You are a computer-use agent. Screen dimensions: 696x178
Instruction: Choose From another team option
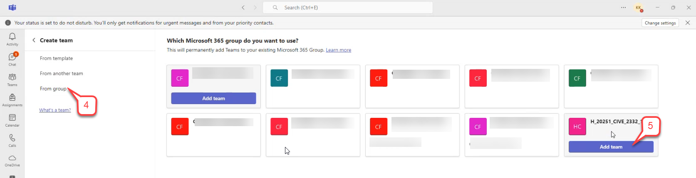[61, 73]
